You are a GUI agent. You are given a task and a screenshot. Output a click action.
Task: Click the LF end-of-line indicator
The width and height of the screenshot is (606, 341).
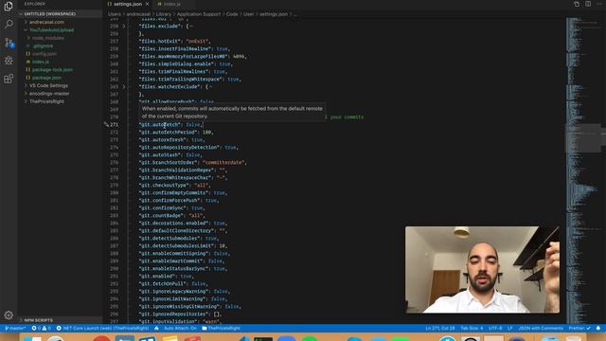click(509, 329)
